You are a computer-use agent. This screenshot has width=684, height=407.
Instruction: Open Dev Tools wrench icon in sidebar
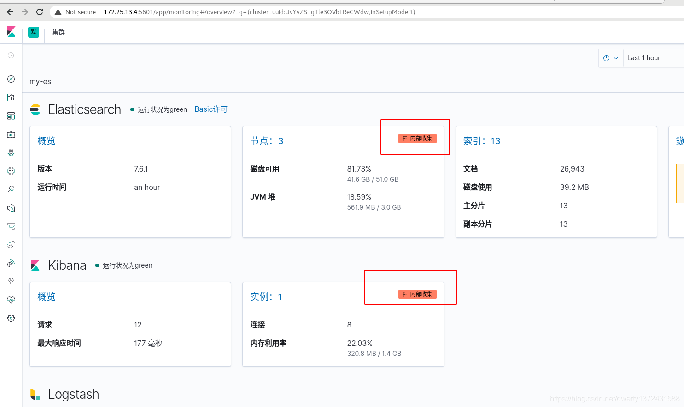coord(11,281)
